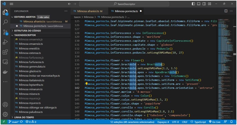Open the Customize Layout icon
The width and height of the screenshot is (237, 125).
point(209,4)
